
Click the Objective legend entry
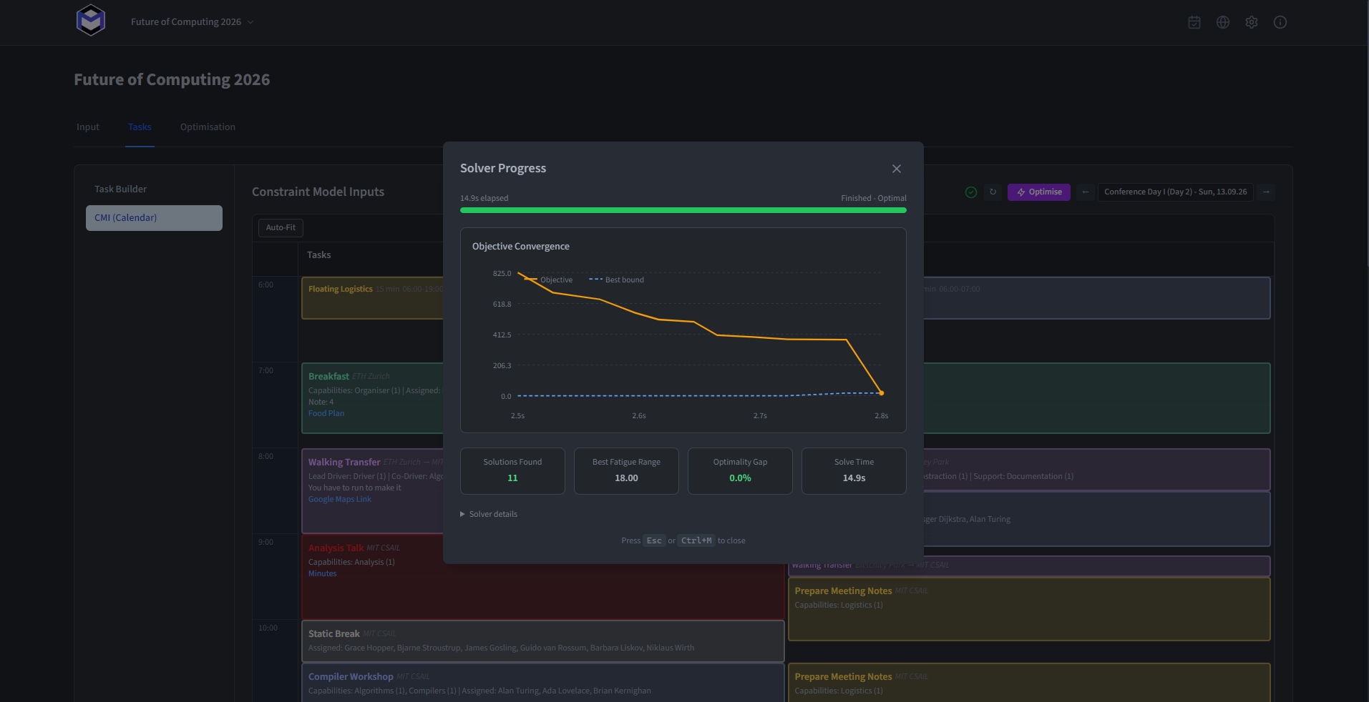pyautogui.click(x=549, y=280)
